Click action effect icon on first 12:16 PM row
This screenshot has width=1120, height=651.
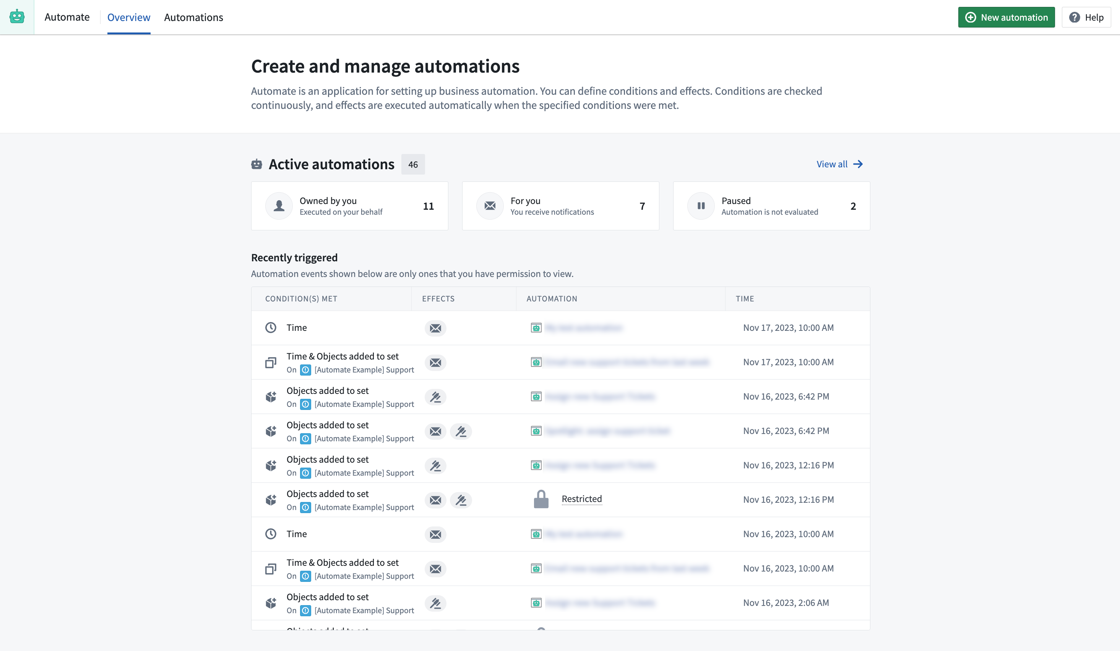click(435, 466)
